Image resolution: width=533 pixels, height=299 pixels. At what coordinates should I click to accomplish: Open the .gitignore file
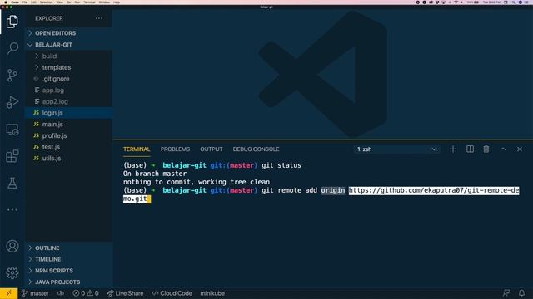(69, 79)
